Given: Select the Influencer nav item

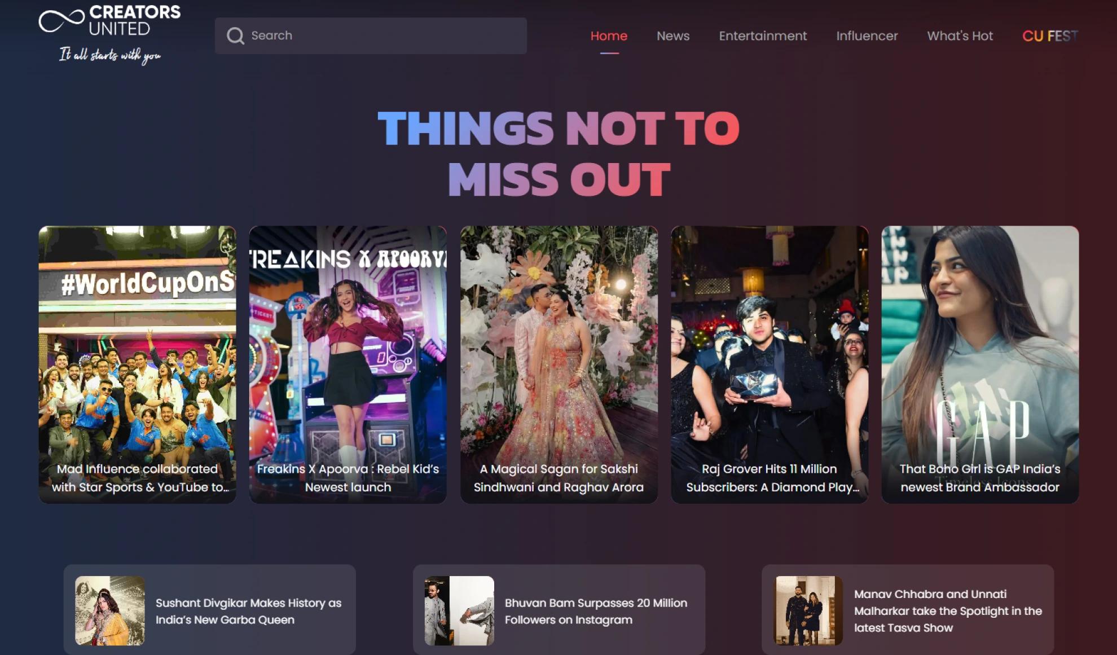Looking at the screenshot, I should pos(867,36).
